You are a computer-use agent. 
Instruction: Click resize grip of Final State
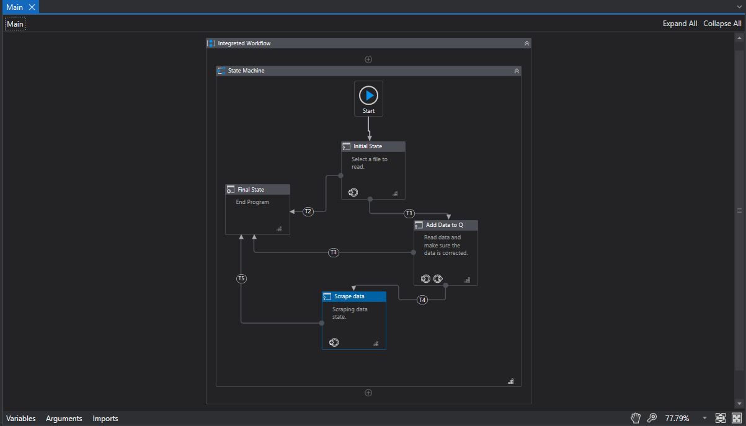[279, 229]
